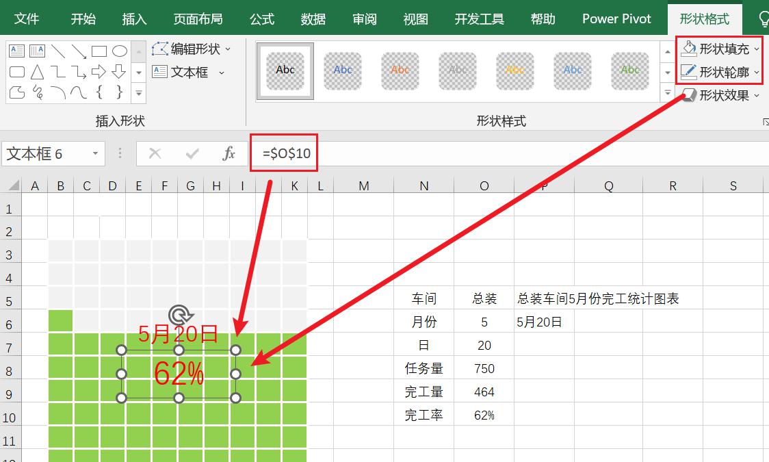Viewport: 769px width, 462px height.
Task: Select the scribble drawing tool
Action: coord(37,92)
